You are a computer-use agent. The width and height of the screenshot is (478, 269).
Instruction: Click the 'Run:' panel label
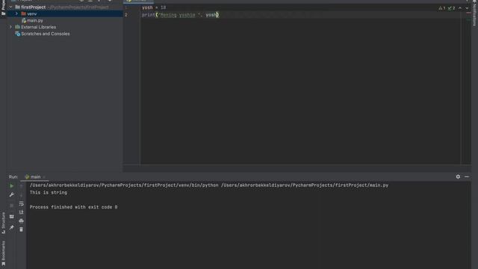tap(13, 177)
